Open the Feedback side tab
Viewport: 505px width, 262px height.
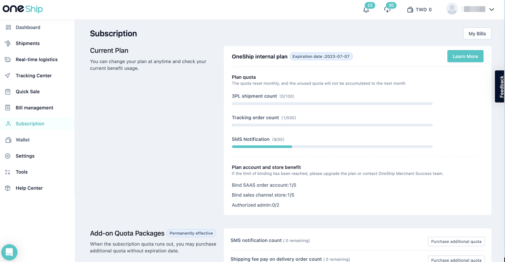pyautogui.click(x=500, y=86)
